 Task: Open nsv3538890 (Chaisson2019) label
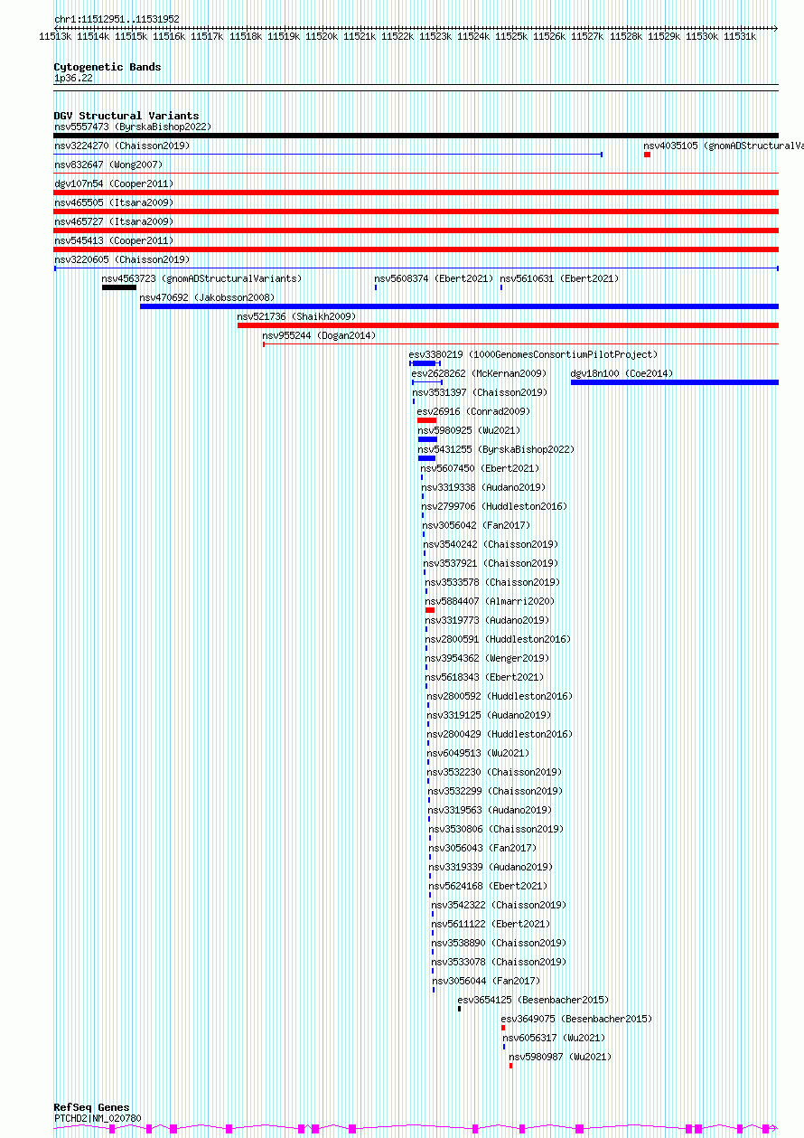tap(499, 943)
